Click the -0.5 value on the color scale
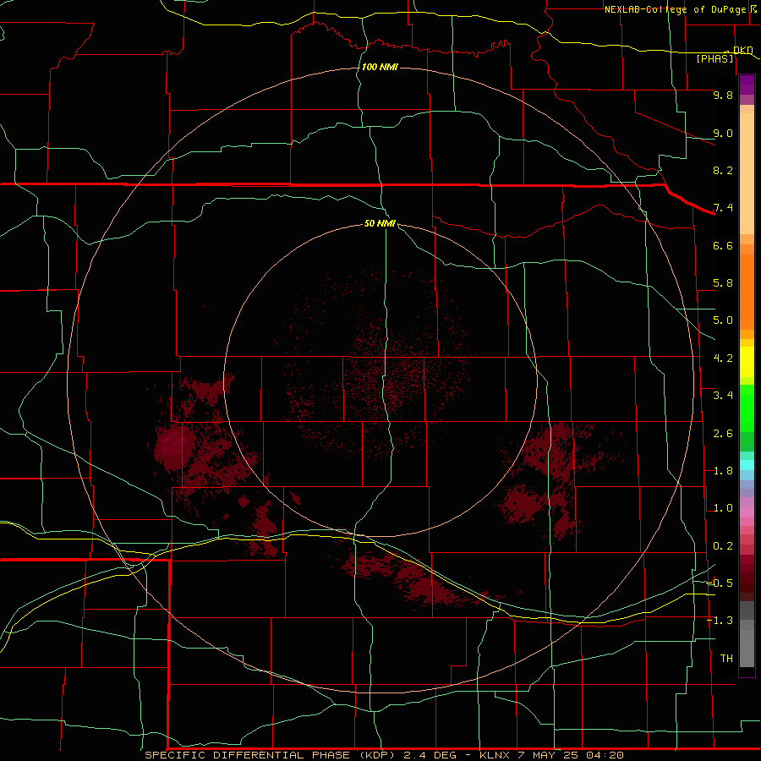The height and width of the screenshot is (761, 761). click(x=720, y=583)
